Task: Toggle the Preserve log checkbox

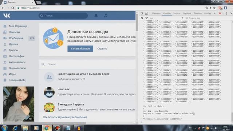Action: tap(187, 18)
